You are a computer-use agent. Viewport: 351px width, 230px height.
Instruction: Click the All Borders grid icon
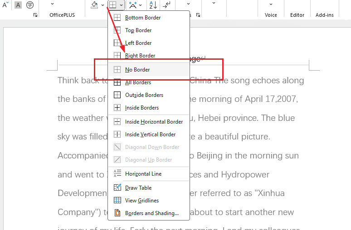coord(117,82)
